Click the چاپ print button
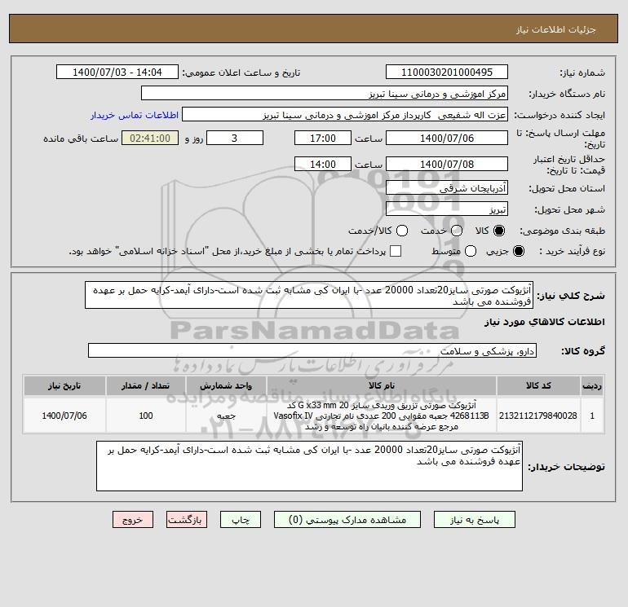628x607 pixels. coord(241,520)
